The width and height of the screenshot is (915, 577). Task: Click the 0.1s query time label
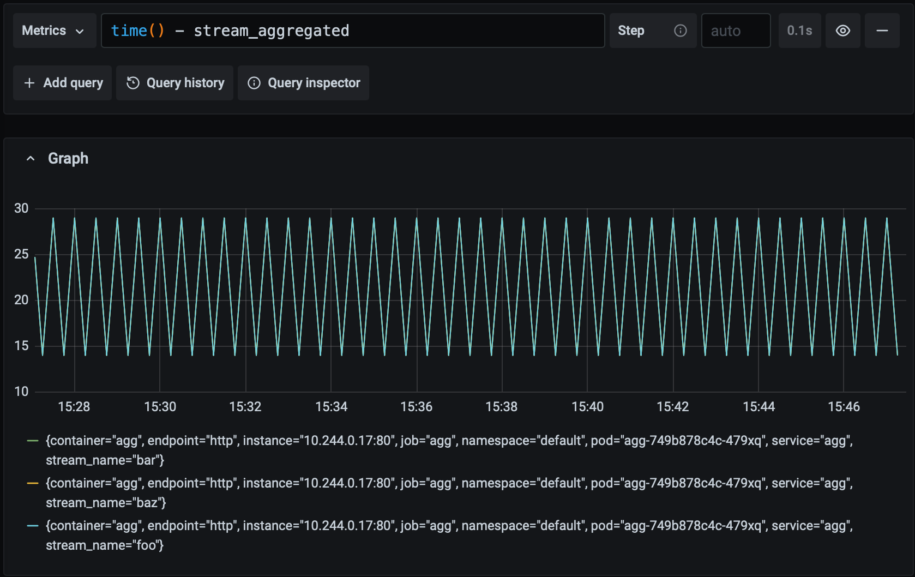(799, 31)
